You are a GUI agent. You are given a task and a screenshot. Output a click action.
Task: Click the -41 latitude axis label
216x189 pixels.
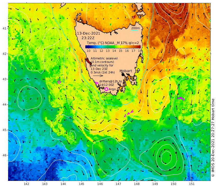tap(4, 28)
